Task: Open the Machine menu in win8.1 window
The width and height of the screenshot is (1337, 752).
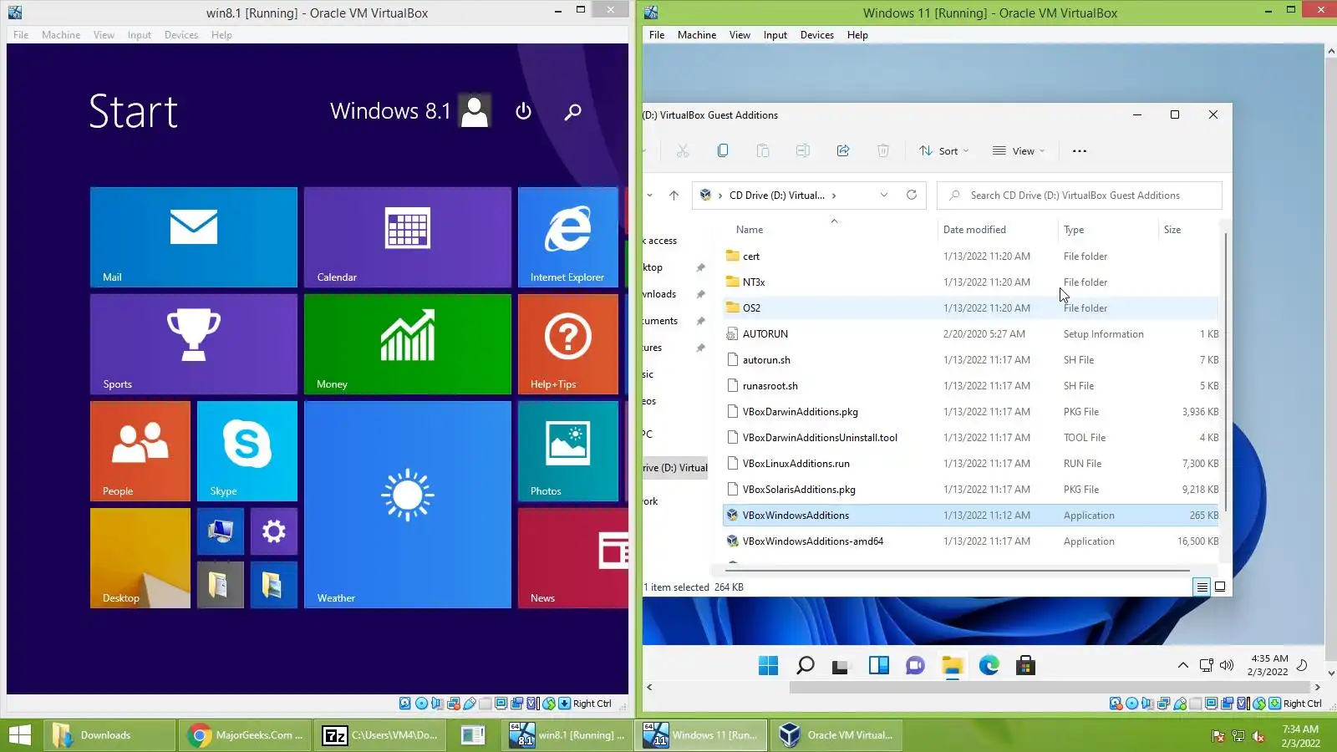Action: (x=61, y=35)
